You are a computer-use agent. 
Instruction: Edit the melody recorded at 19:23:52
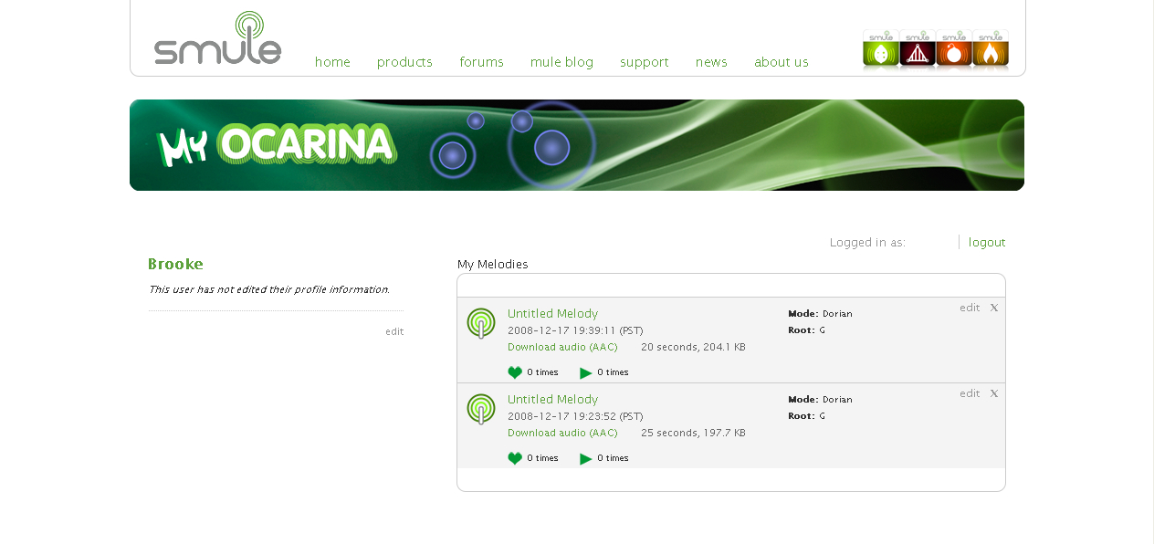[x=970, y=393]
